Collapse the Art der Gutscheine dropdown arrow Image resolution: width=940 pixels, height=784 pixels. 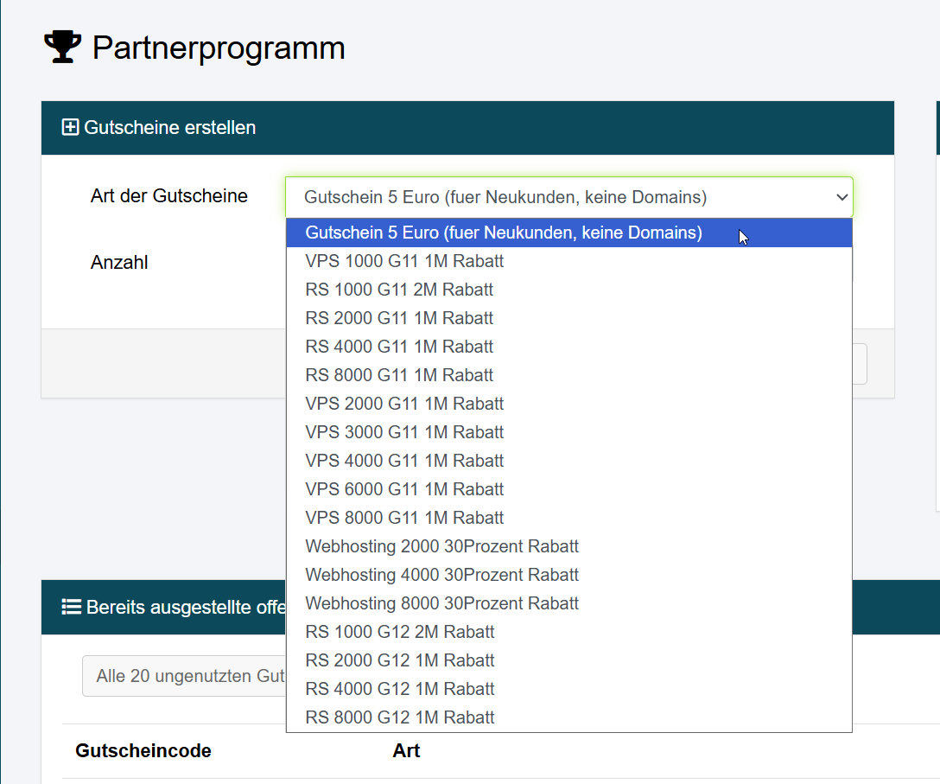point(842,198)
